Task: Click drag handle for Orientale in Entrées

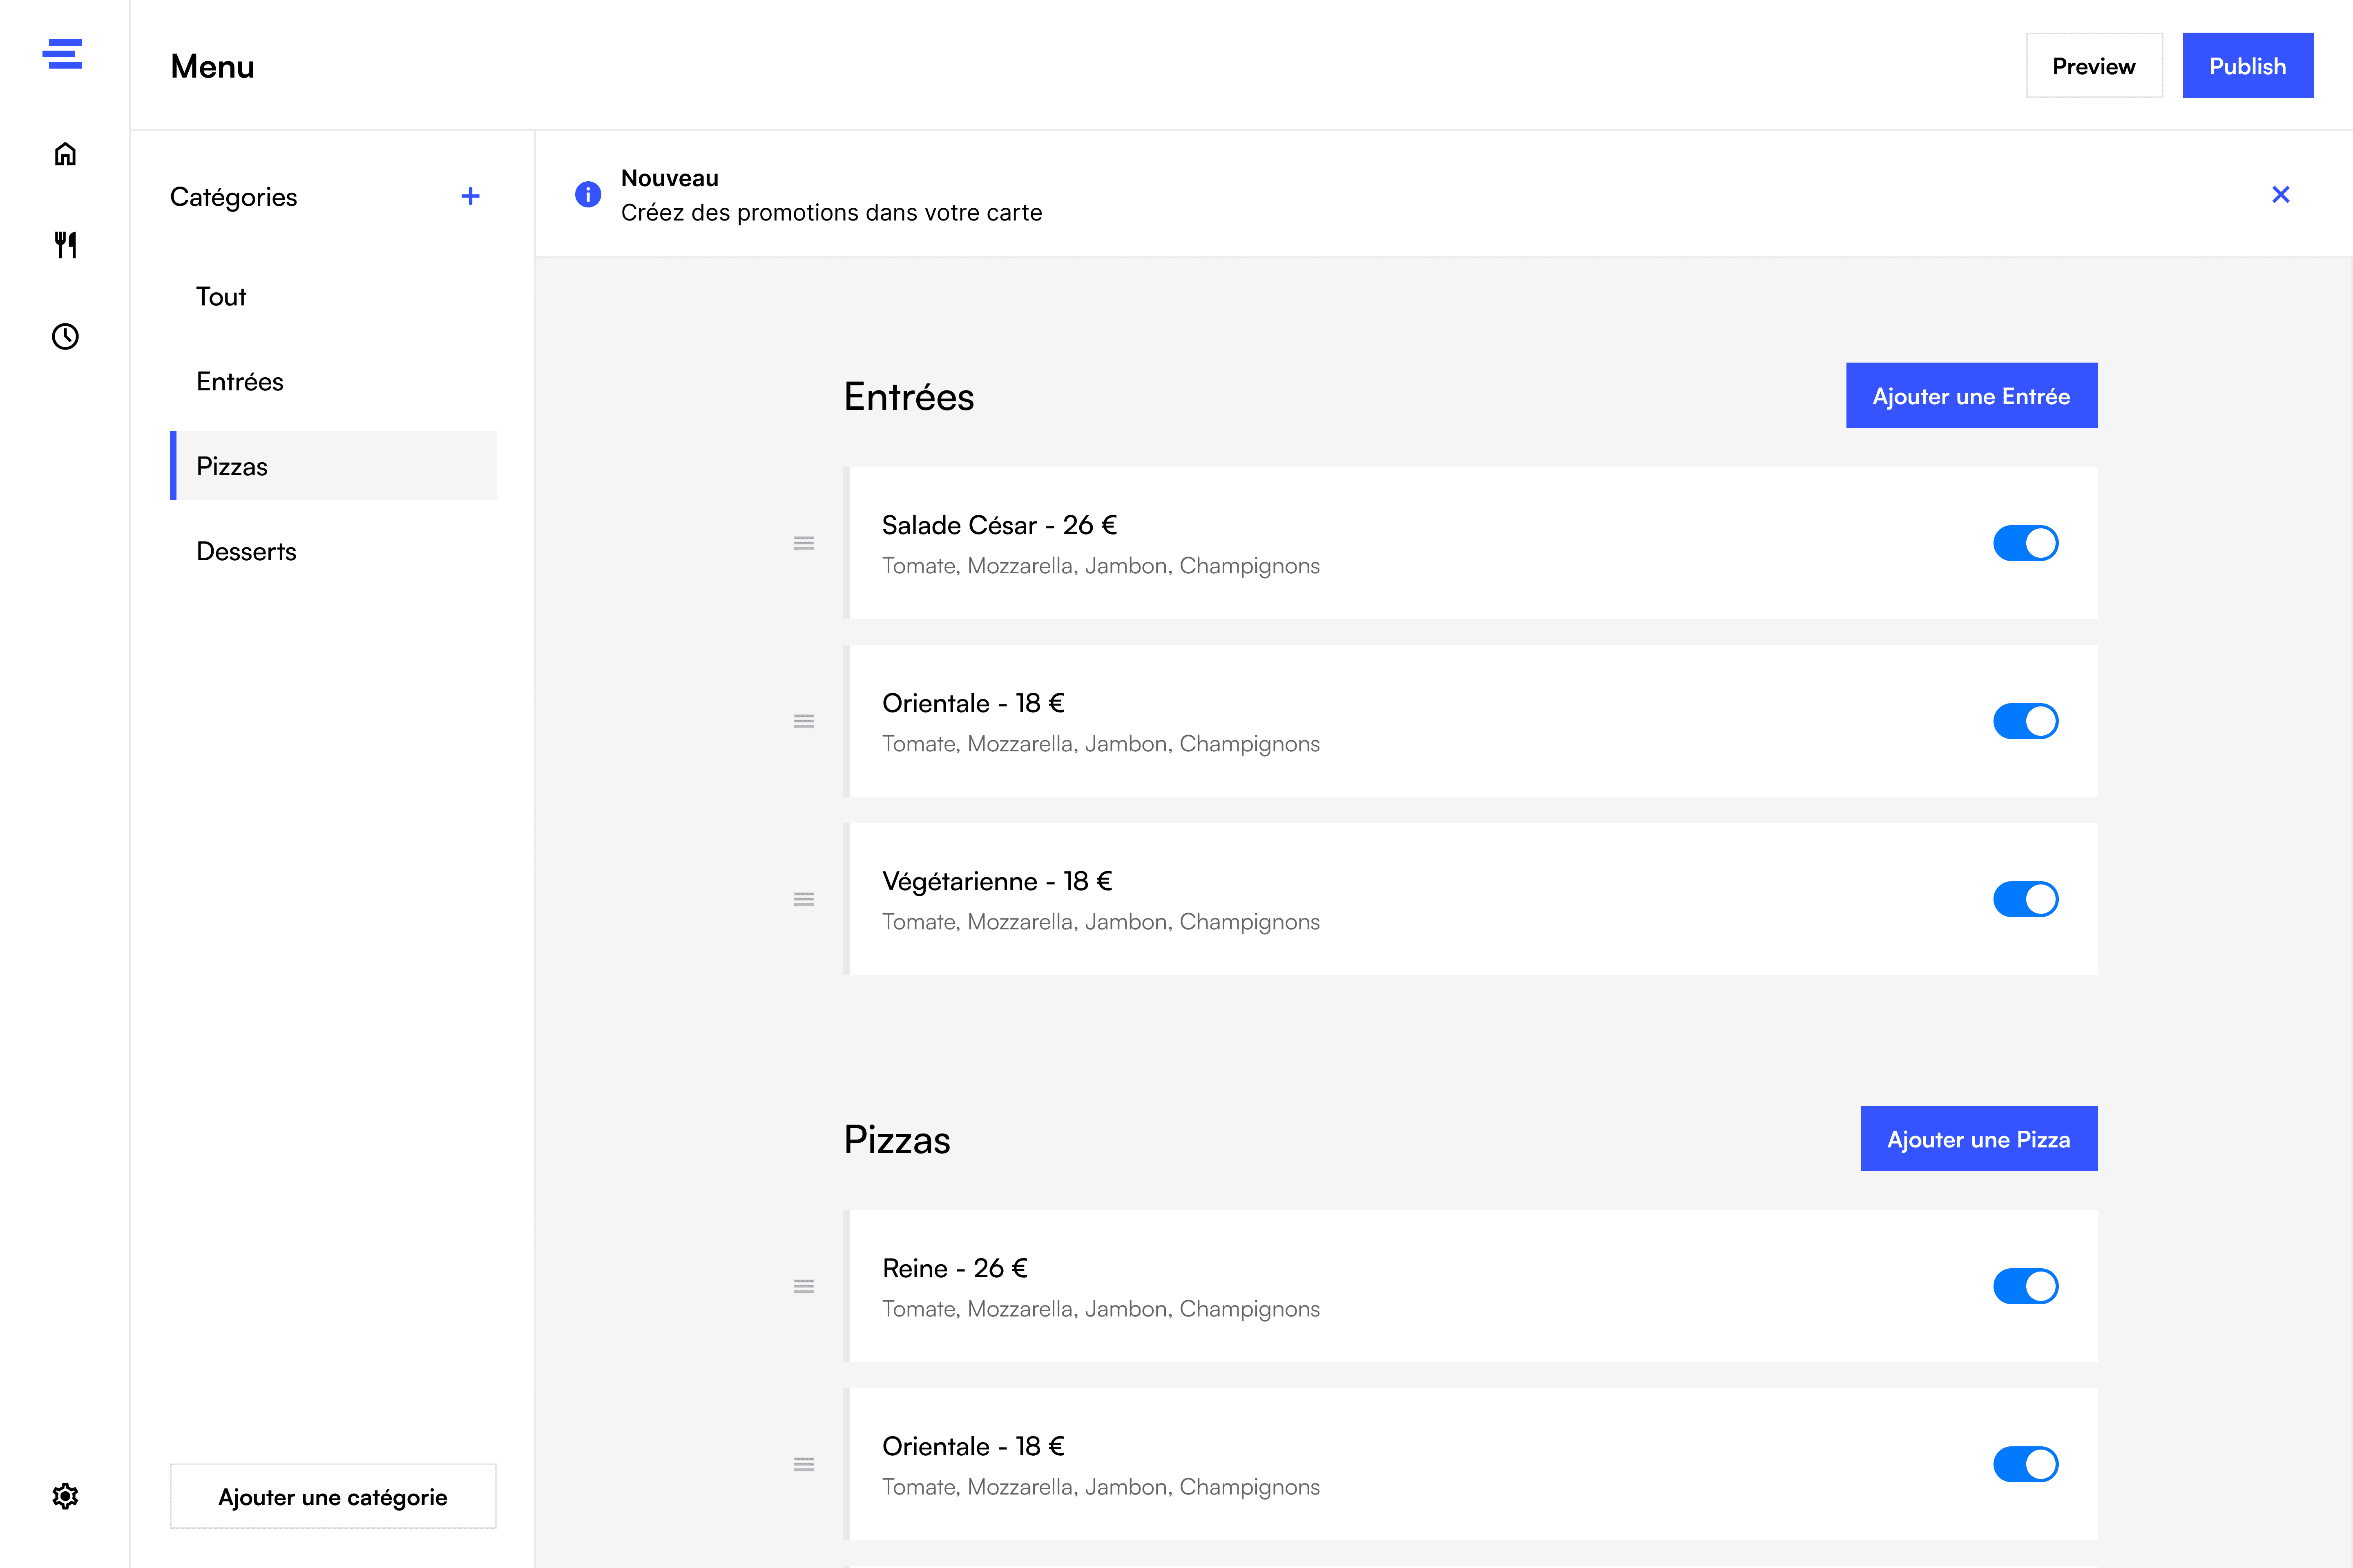Action: 804,721
